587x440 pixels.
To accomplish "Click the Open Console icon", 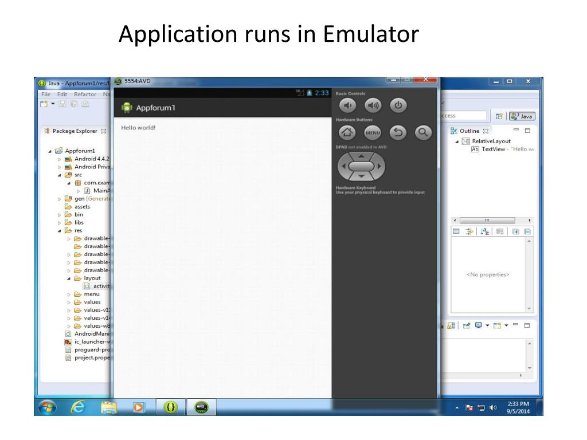I will click(x=497, y=325).
